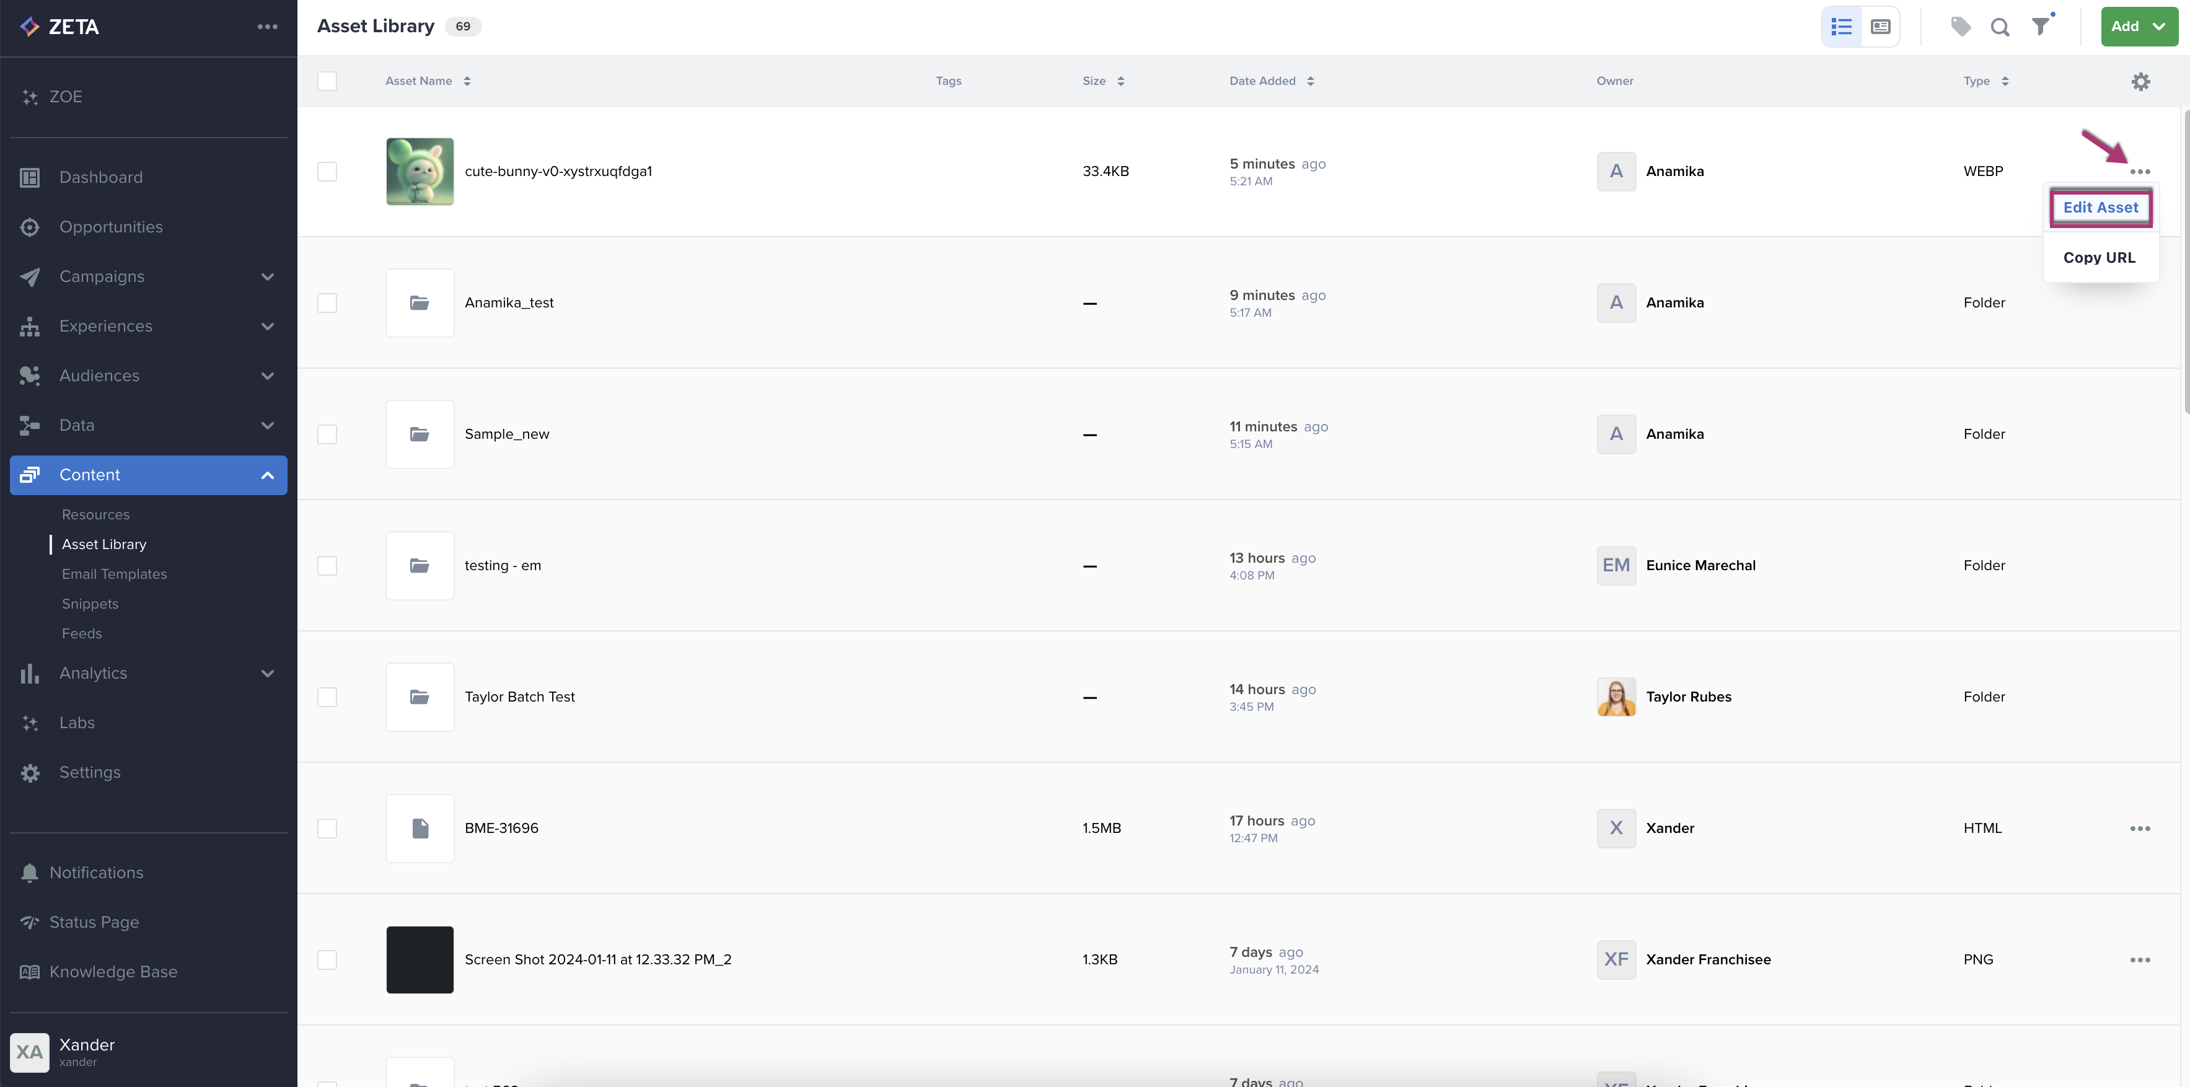Open cute-bunny-v0-xystrxuqfdga1 asset name

tap(558, 172)
